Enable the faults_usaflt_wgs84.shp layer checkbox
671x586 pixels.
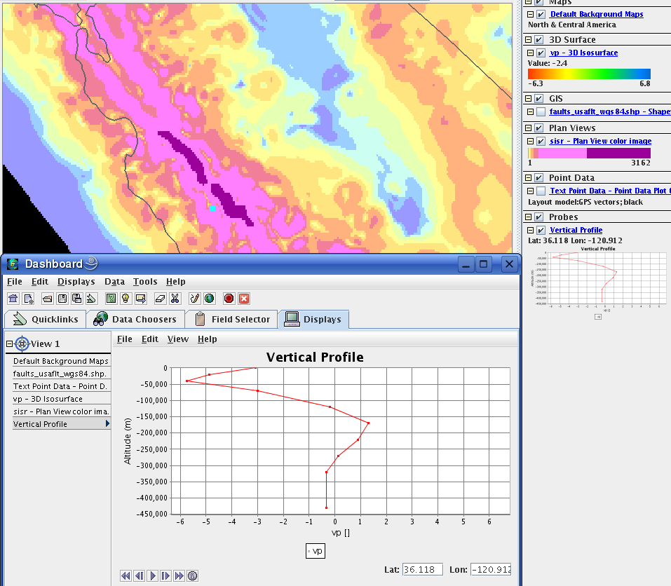(541, 112)
